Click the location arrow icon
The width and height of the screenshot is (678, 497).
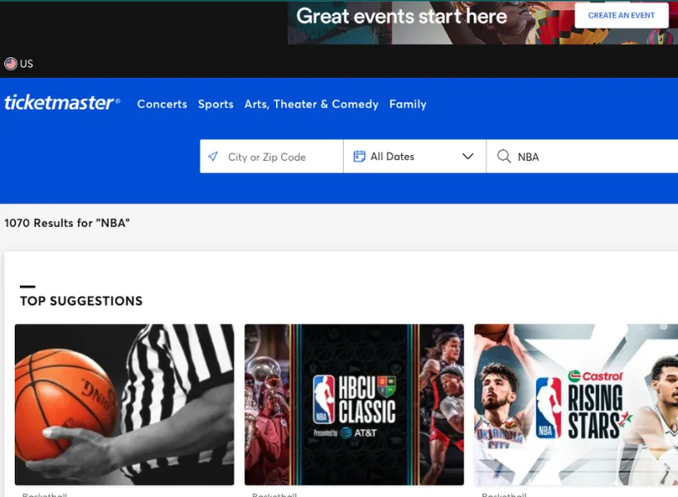pyautogui.click(x=213, y=157)
